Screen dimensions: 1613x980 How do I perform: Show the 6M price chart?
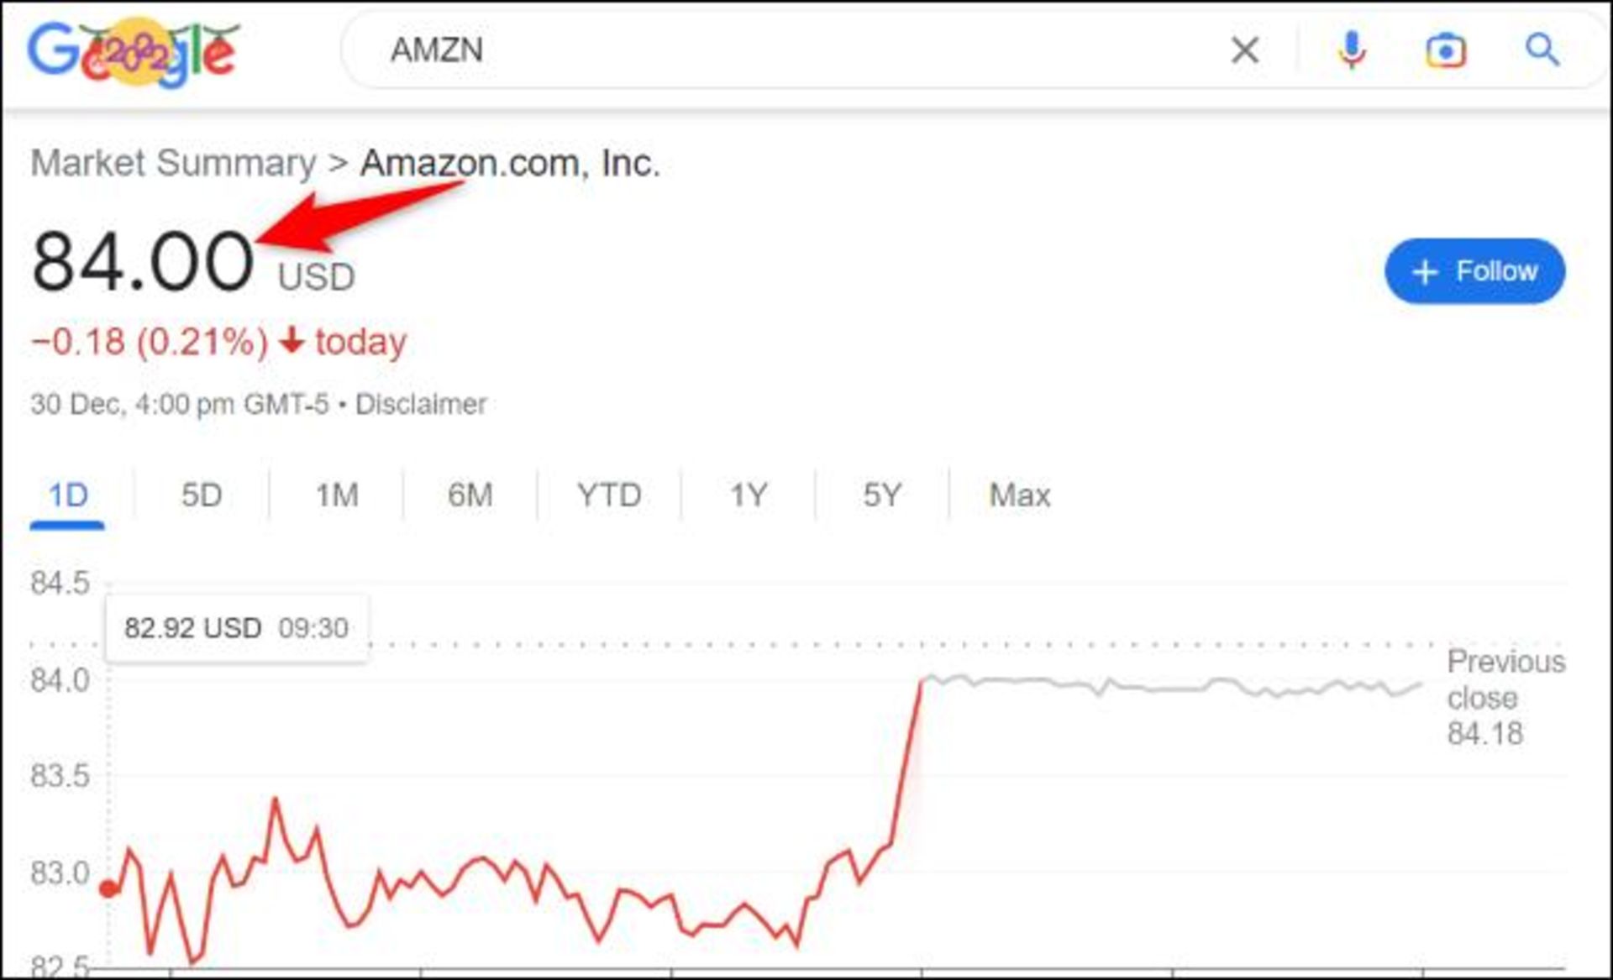click(470, 495)
